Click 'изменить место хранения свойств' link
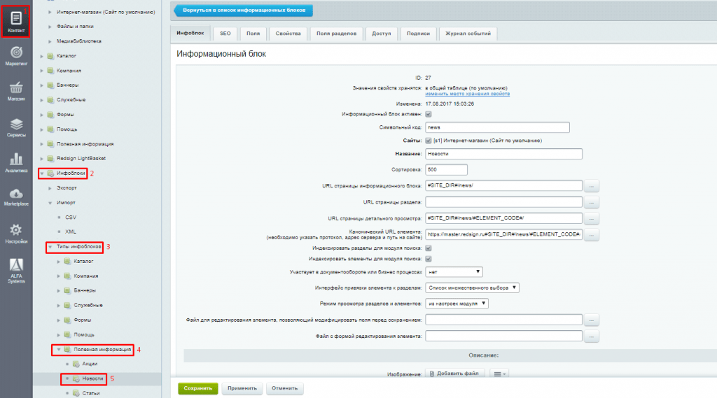 pos(467,93)
